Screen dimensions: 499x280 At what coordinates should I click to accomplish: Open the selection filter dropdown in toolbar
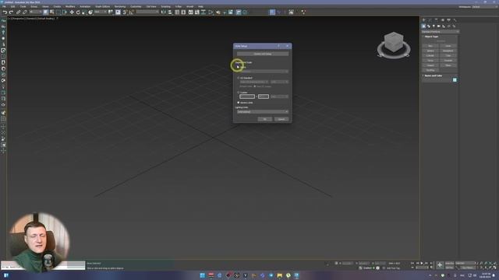tap(37, 12)
